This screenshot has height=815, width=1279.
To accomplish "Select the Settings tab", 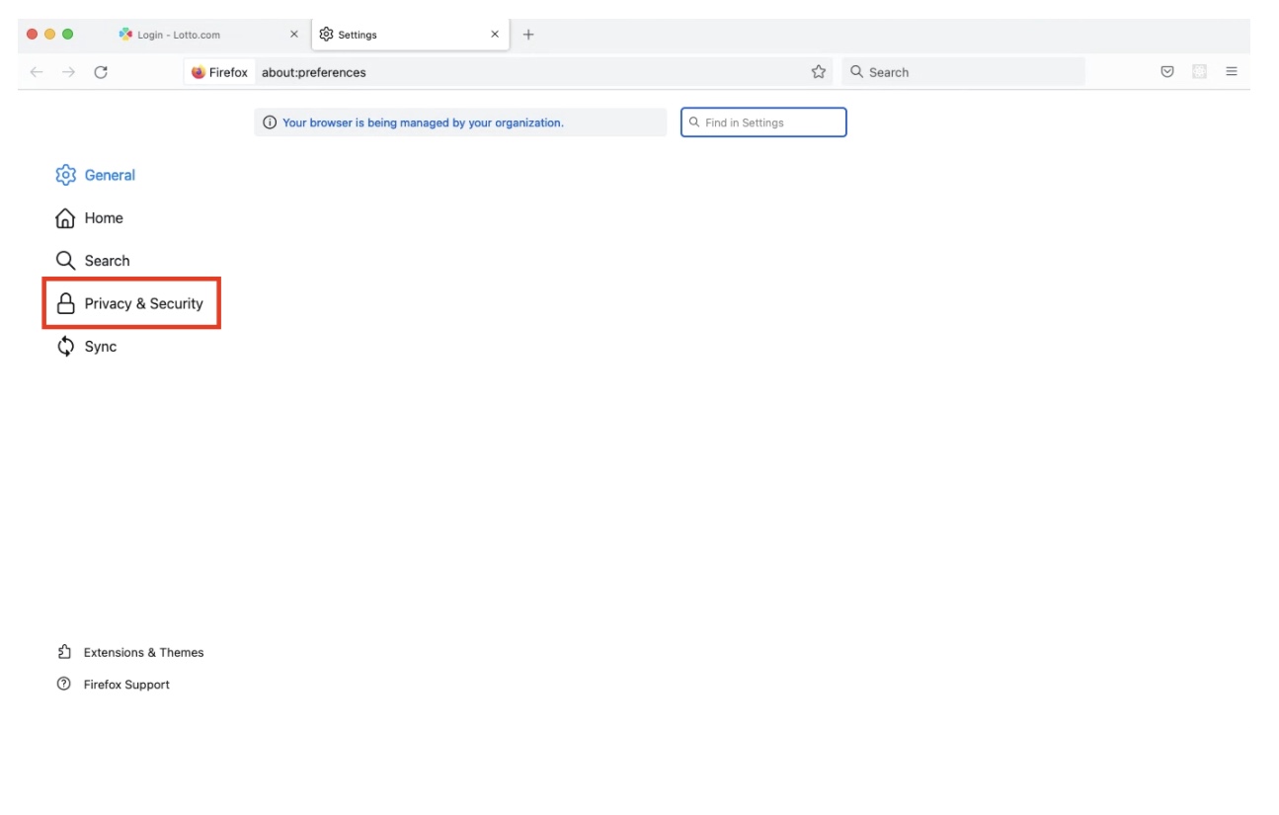I will coord(410,35).
